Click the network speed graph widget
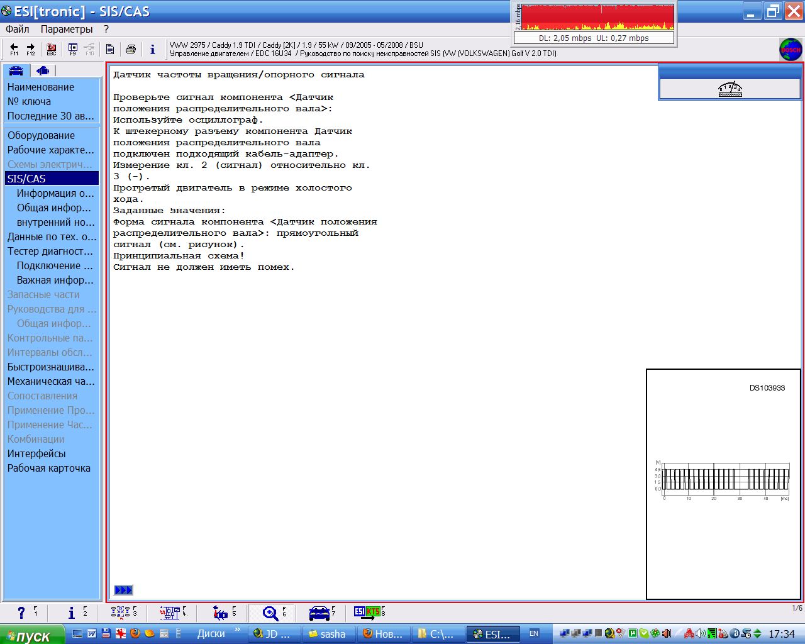The image size is (805, 644). [x=594, y=23]
